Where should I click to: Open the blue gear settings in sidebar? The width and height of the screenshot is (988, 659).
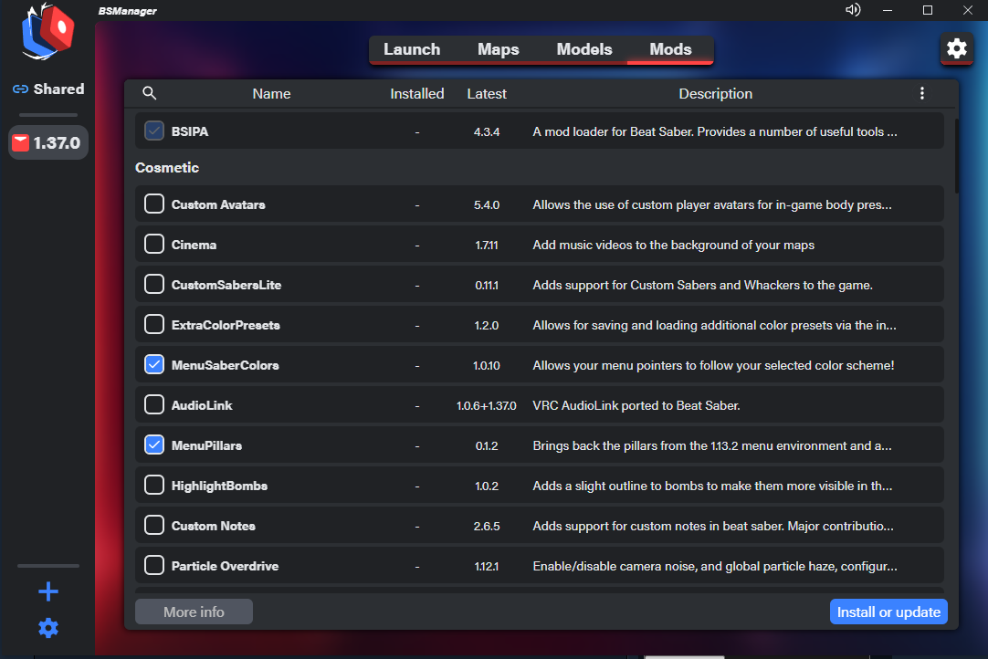(48, 628)
